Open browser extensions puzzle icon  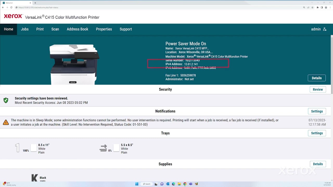(317, 8)
